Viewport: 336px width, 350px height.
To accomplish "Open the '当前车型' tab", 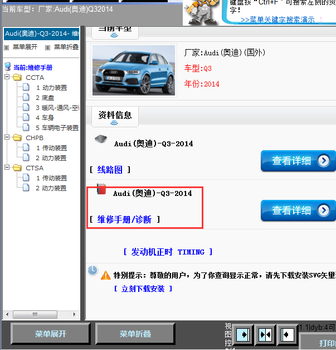I will point(115,32).
